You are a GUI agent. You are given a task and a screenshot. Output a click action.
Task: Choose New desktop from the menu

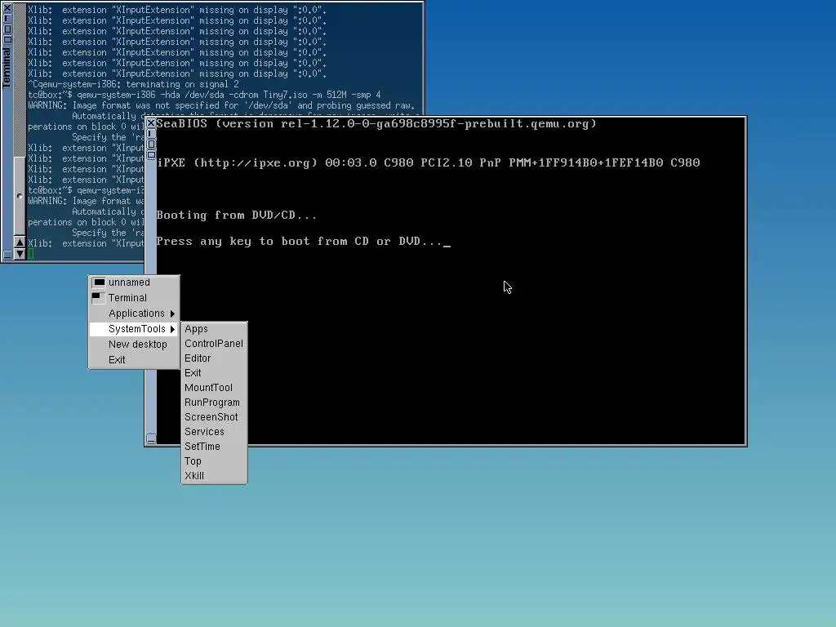coord(134,345)
